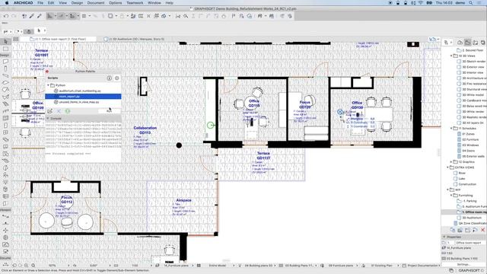Select unused_items_in_view_map.py script

pos(83,102)
